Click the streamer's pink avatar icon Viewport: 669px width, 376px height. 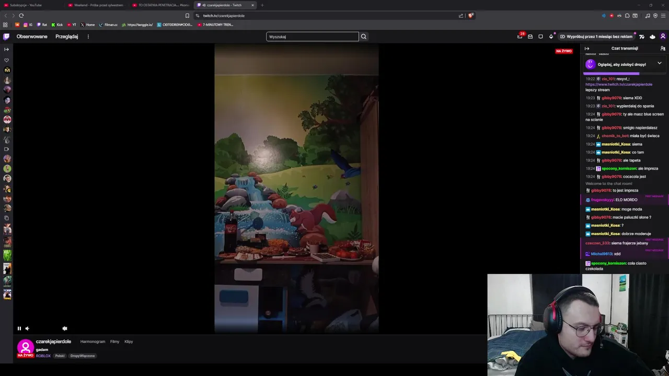point(25,347)
